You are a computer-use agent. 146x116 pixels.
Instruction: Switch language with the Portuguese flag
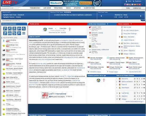click(x=137, y=5)
